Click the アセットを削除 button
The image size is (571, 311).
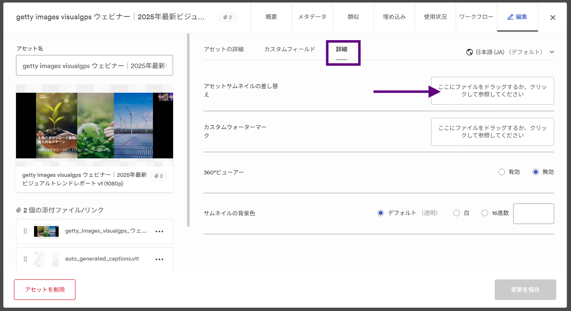[x=45, y=290]
